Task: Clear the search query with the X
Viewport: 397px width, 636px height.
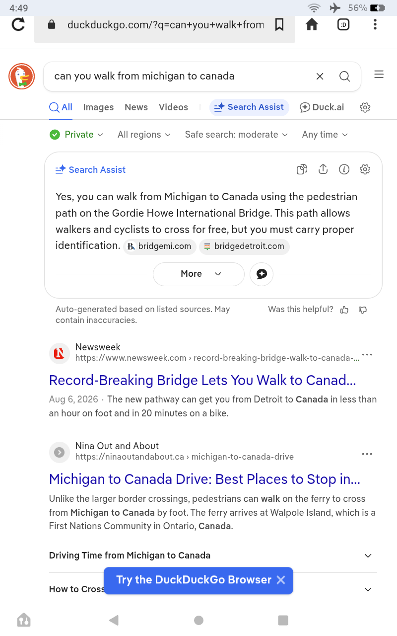Action: click(x=320, y=76)
